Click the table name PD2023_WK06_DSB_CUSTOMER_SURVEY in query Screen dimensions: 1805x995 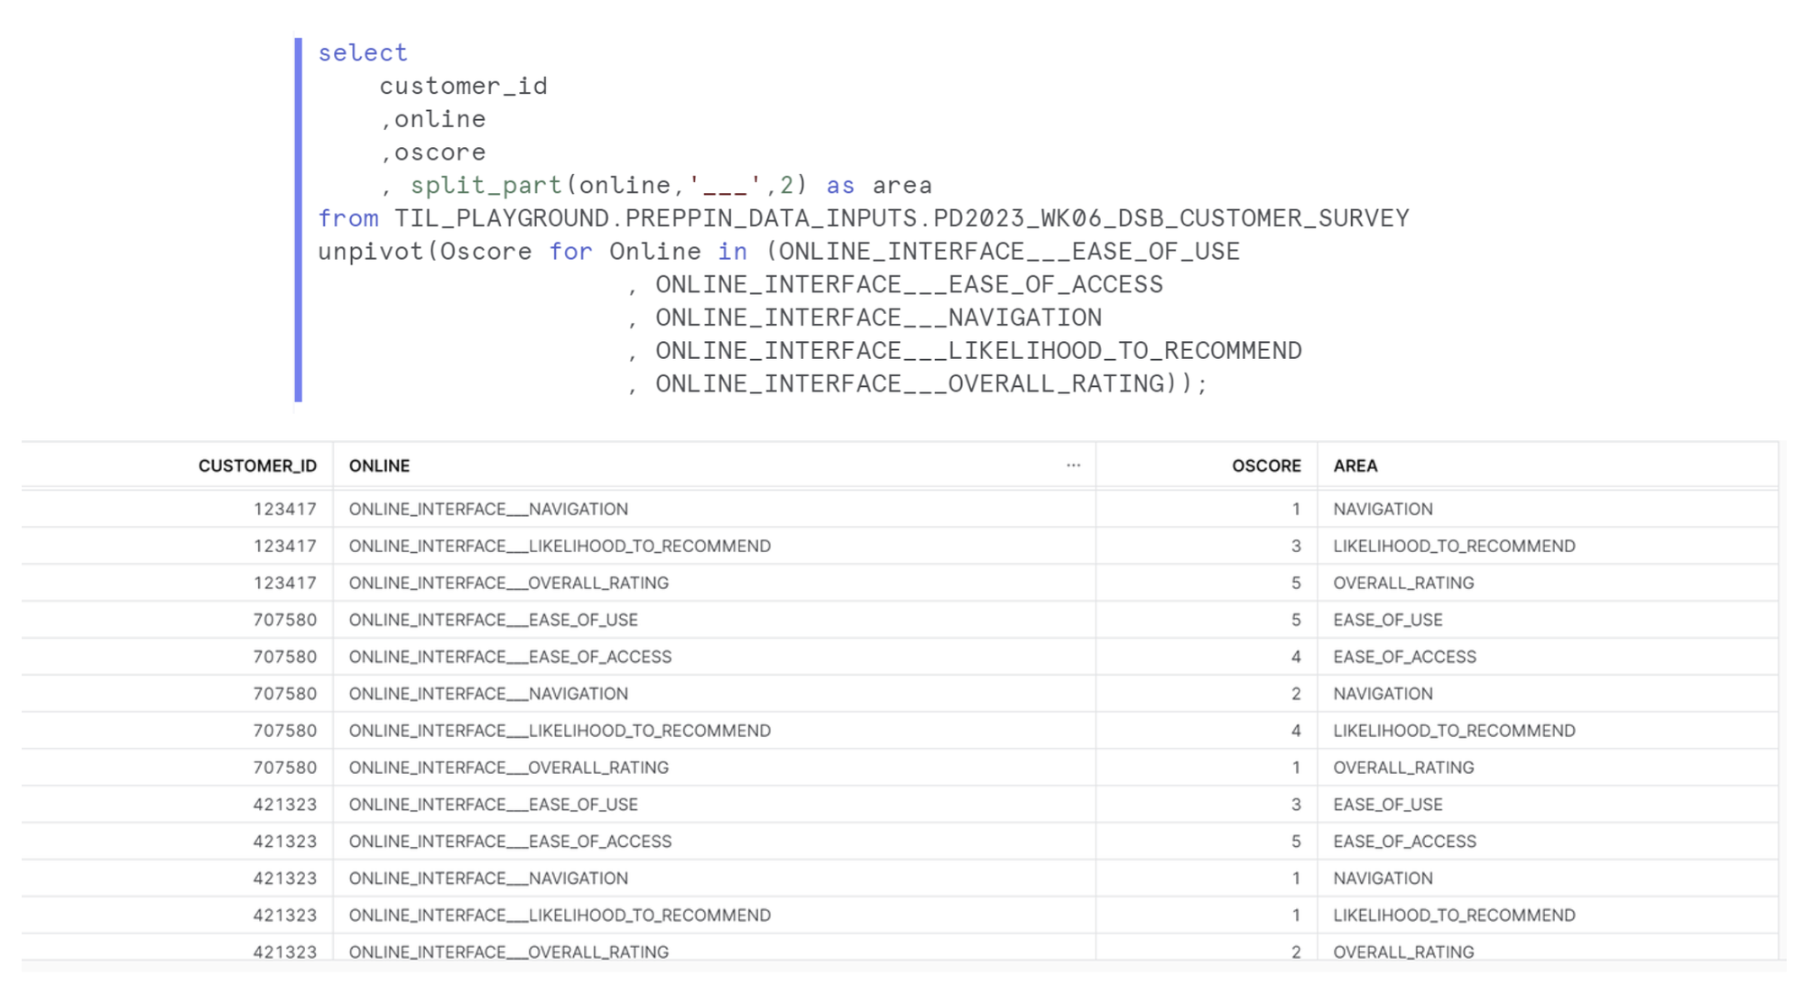click(x=1171, y=218)
